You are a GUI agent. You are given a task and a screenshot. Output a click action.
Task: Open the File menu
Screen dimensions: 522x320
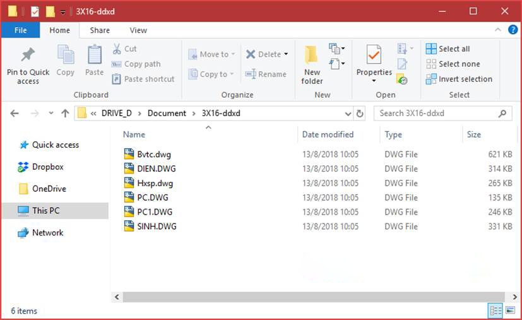click(20, 30)
